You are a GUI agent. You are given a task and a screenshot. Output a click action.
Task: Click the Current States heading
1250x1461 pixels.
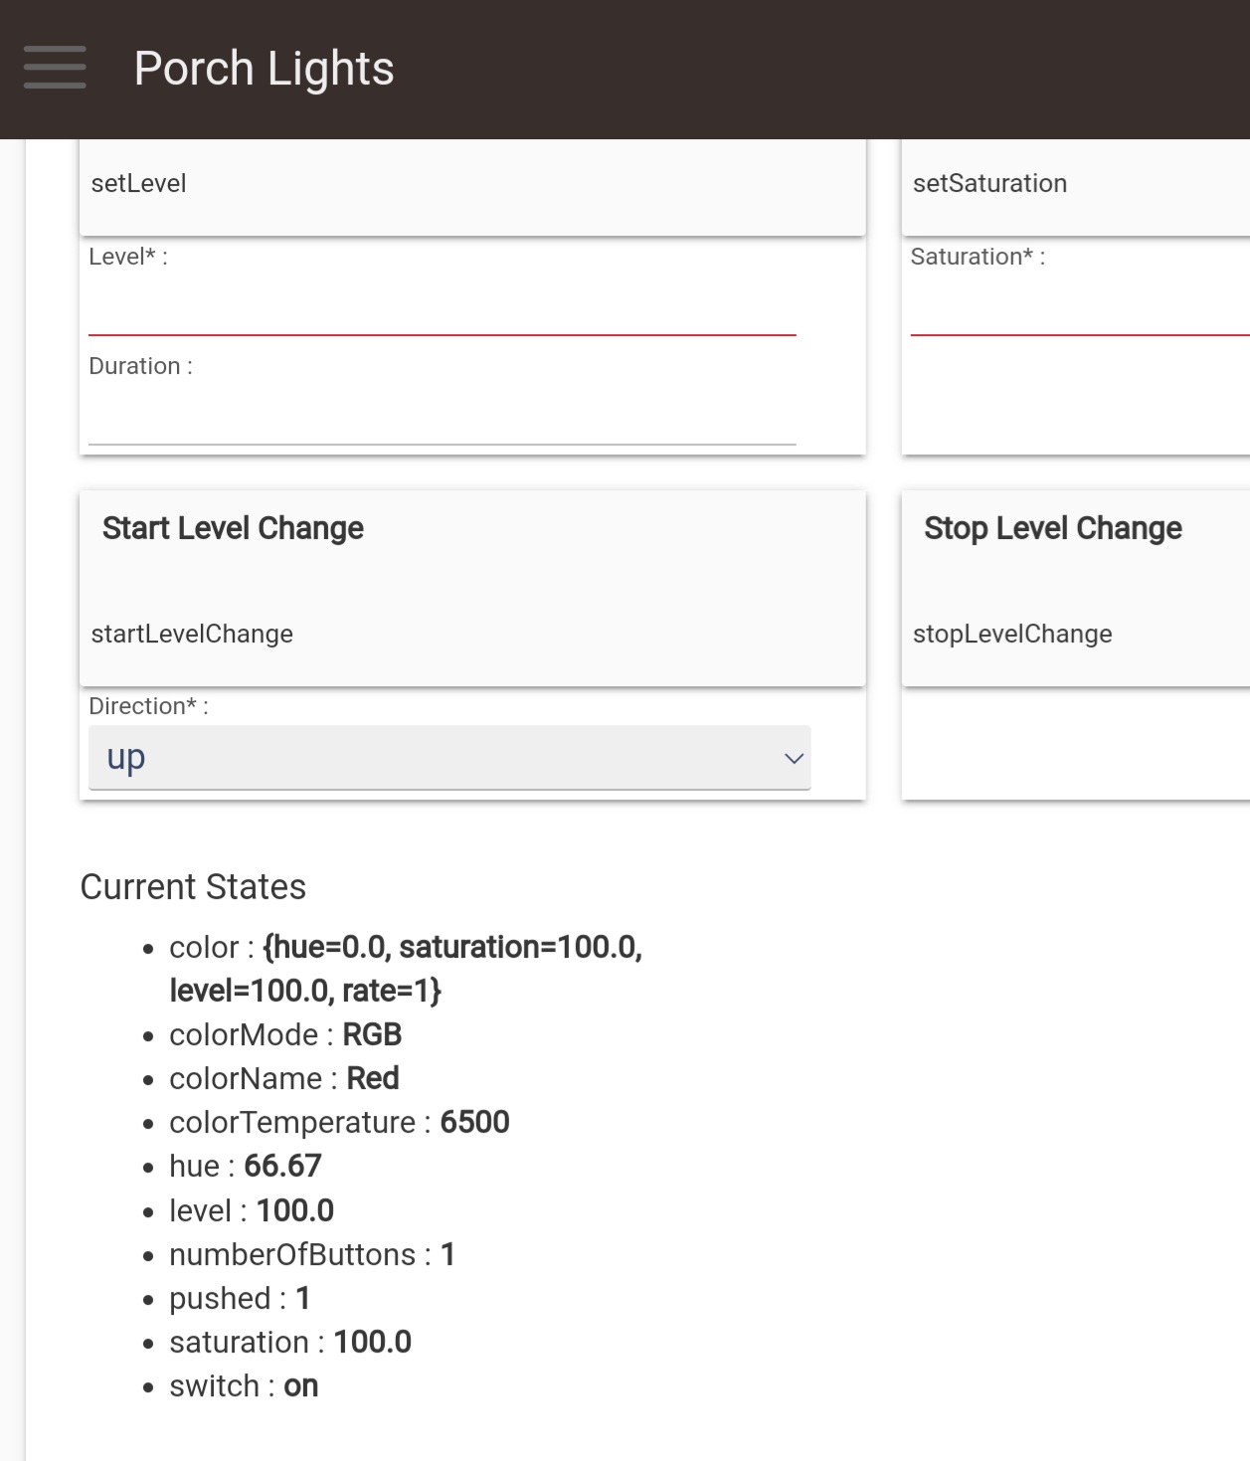(193, 887)
